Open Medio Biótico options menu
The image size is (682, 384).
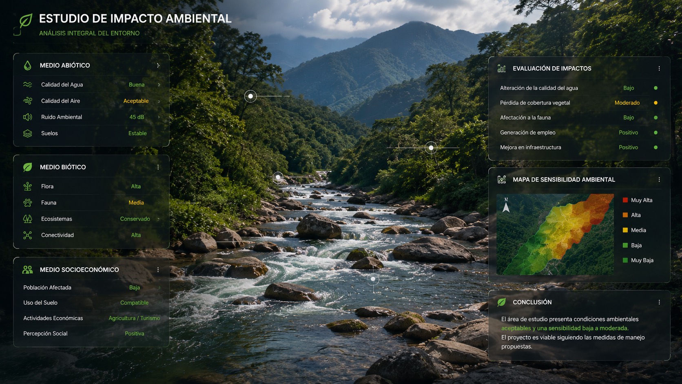coord(158,167)
